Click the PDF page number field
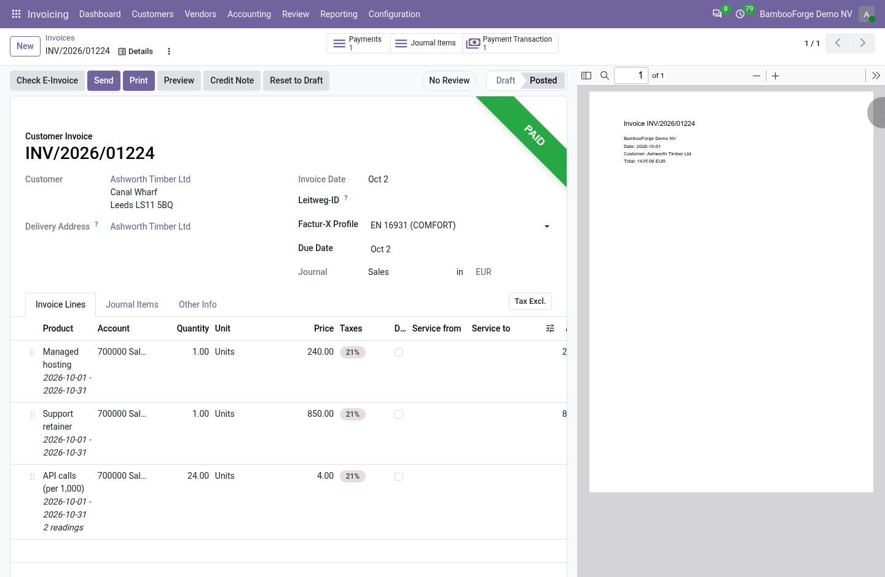This screenshot has height=577, width=885. (631, 75)
